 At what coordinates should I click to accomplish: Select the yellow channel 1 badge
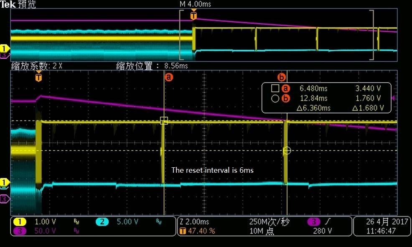[20, 222]
